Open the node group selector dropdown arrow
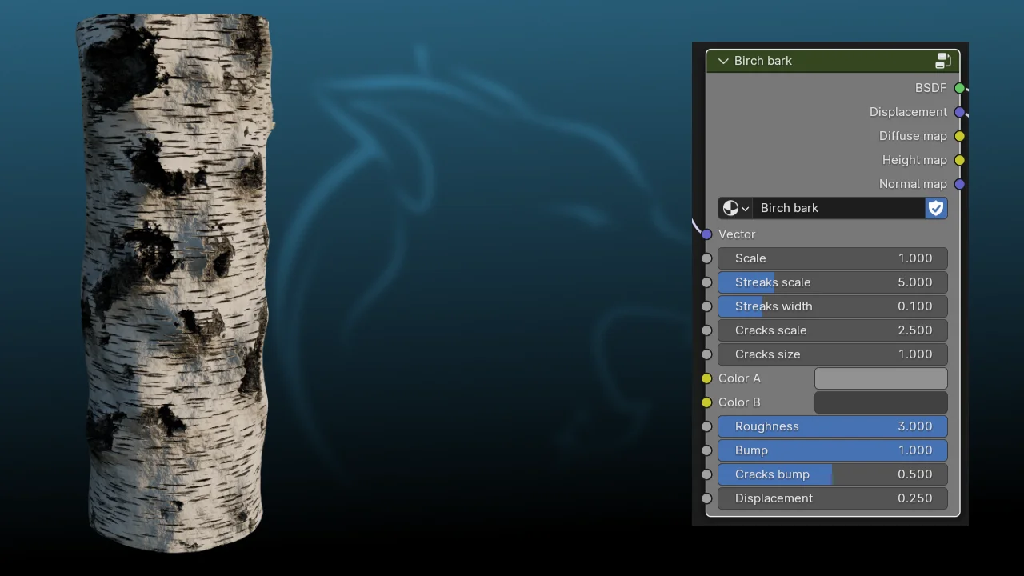1024x576 pixels. click(746, 208)
